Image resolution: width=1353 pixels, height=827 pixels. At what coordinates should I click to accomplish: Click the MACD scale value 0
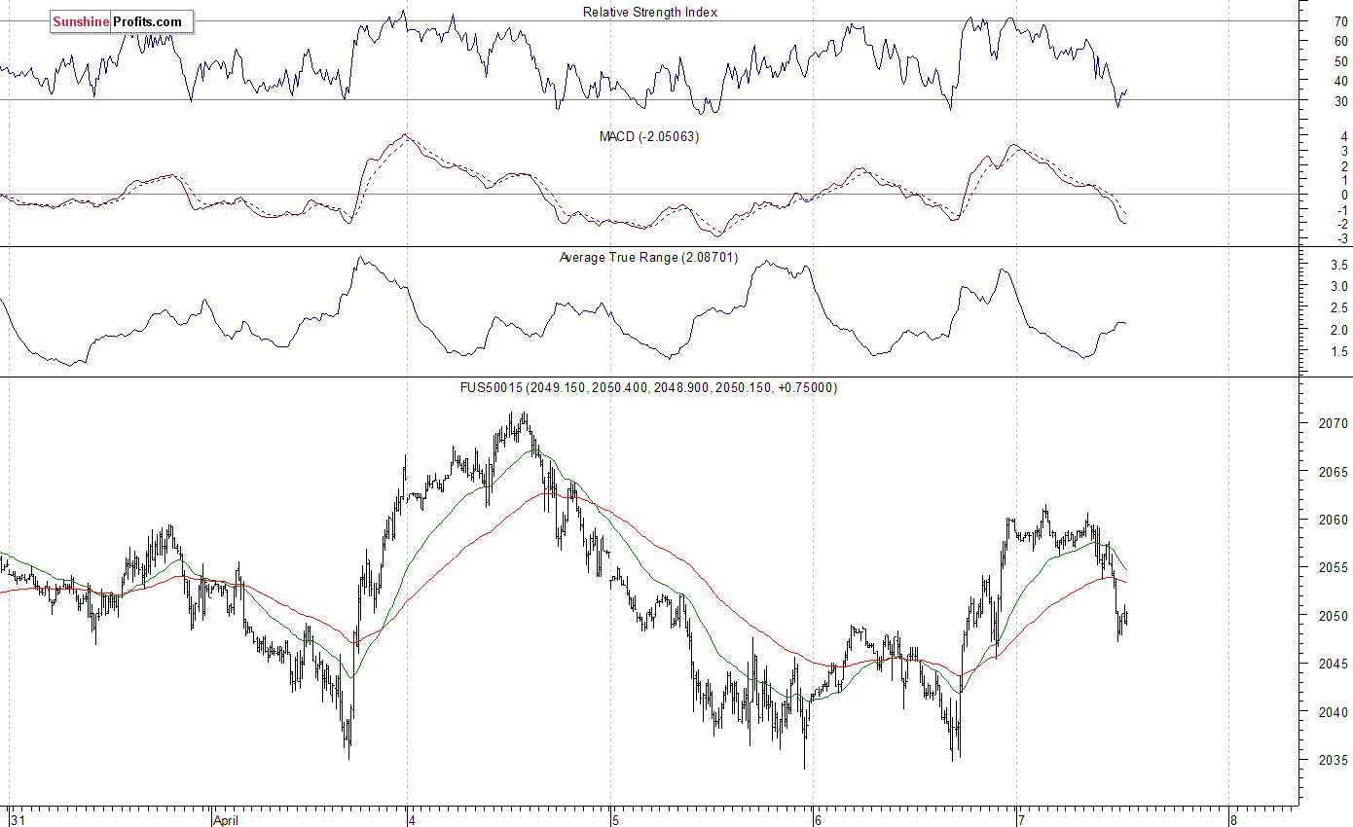point(1344,195)
